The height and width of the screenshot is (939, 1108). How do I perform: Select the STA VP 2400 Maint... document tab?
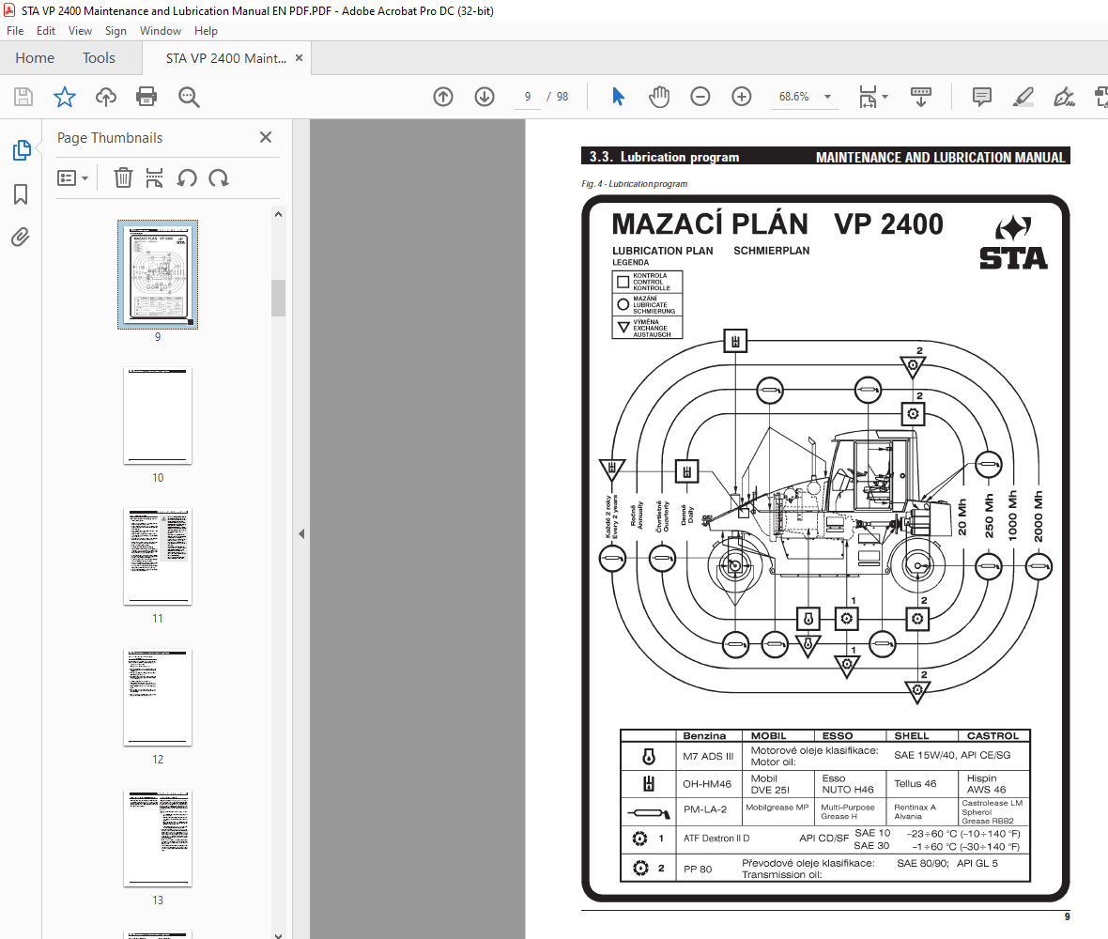pyautogui.click(x=226, y=58)
